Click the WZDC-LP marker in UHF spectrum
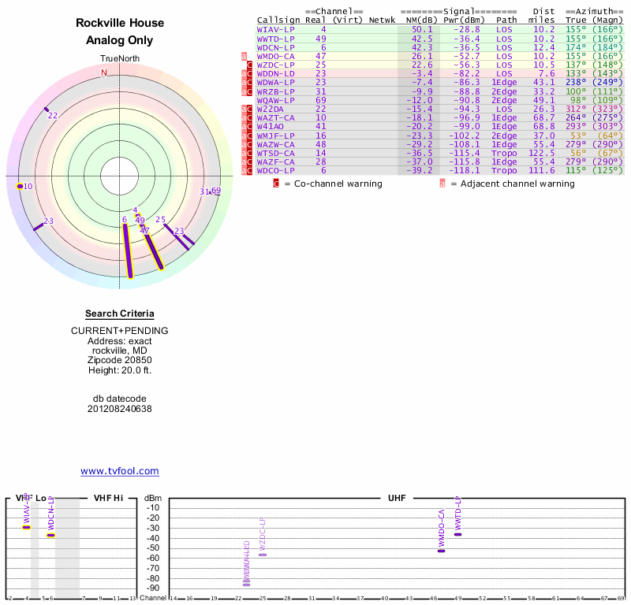 pyautogui.click(x=263, y=555)
